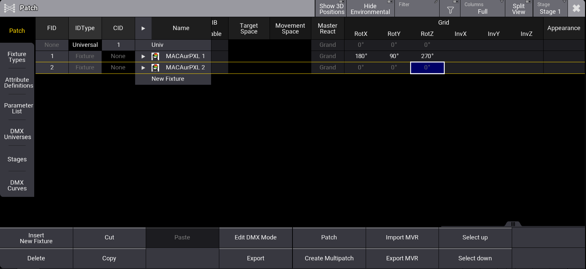Grab the splitter handle above Select up
The width and height of the screenshot is (586, 269).
pyautogui.click(x=513, y=224)
